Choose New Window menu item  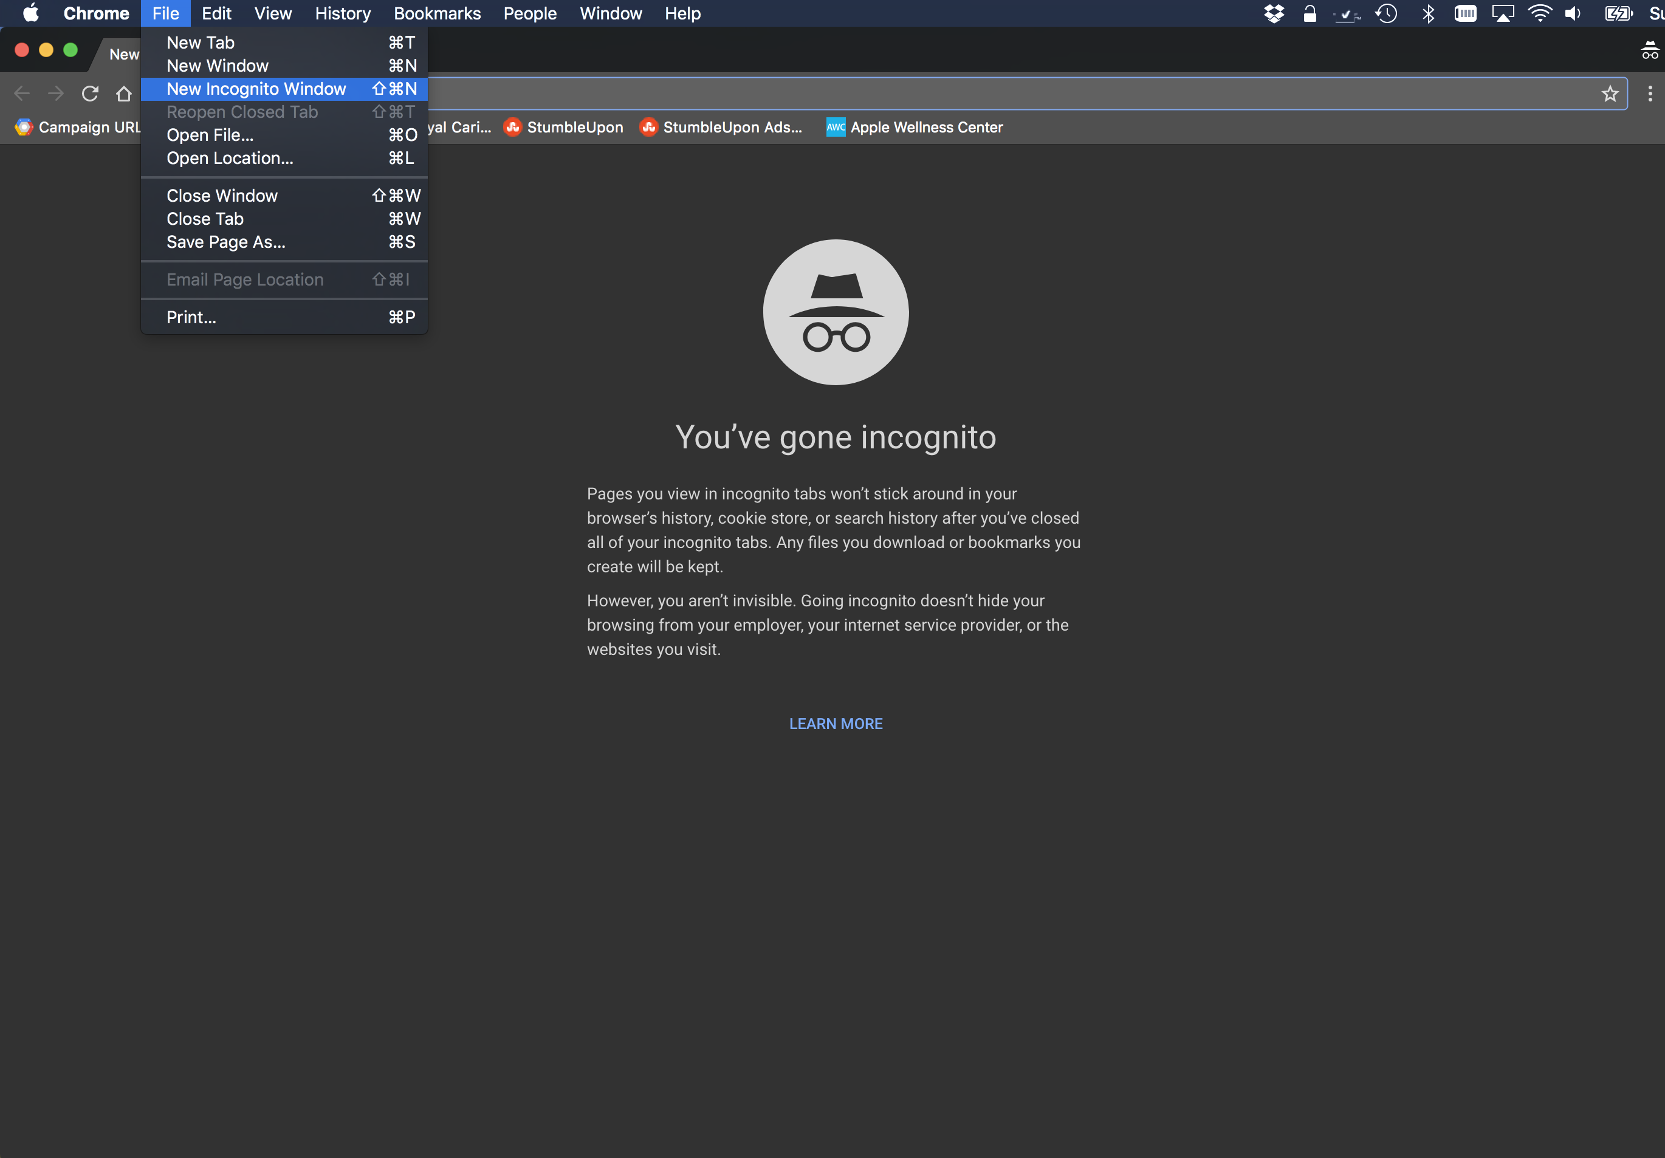[284, 66]
